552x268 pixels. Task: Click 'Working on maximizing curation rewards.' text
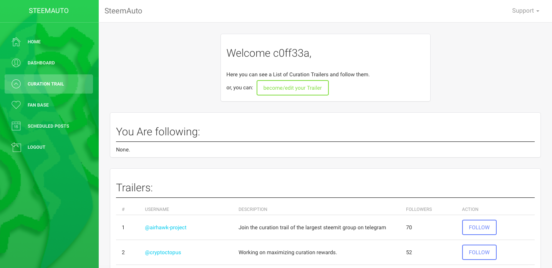[x=288, y=252]
